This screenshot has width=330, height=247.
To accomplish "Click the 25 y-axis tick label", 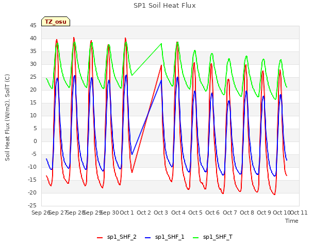I will tap(33, 77).
